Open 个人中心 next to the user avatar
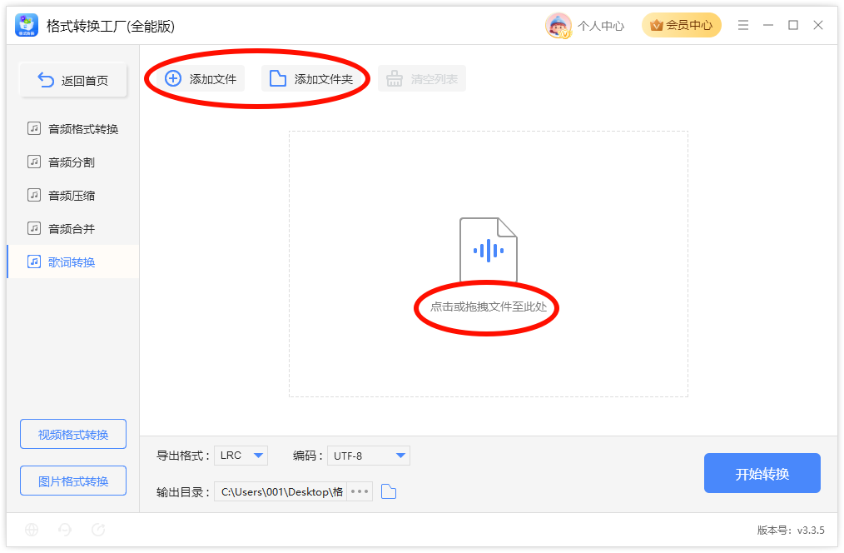 pos(601,26)
